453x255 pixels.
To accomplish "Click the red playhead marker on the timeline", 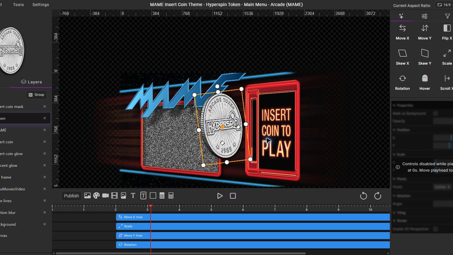I will pos(150,206).
